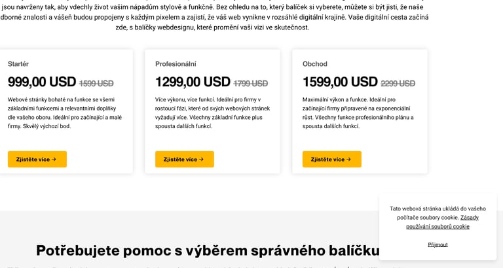Click the crossed-out 1599 USD price
This screenshot has height=268, width=503.
point(96,84)
